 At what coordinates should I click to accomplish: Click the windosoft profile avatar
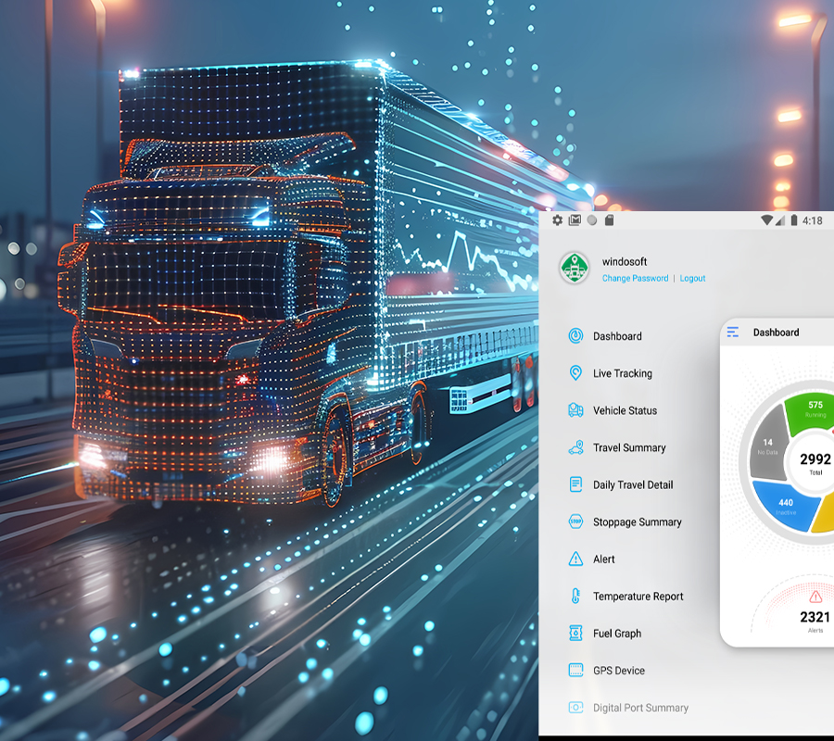click(x=575, y=269)
